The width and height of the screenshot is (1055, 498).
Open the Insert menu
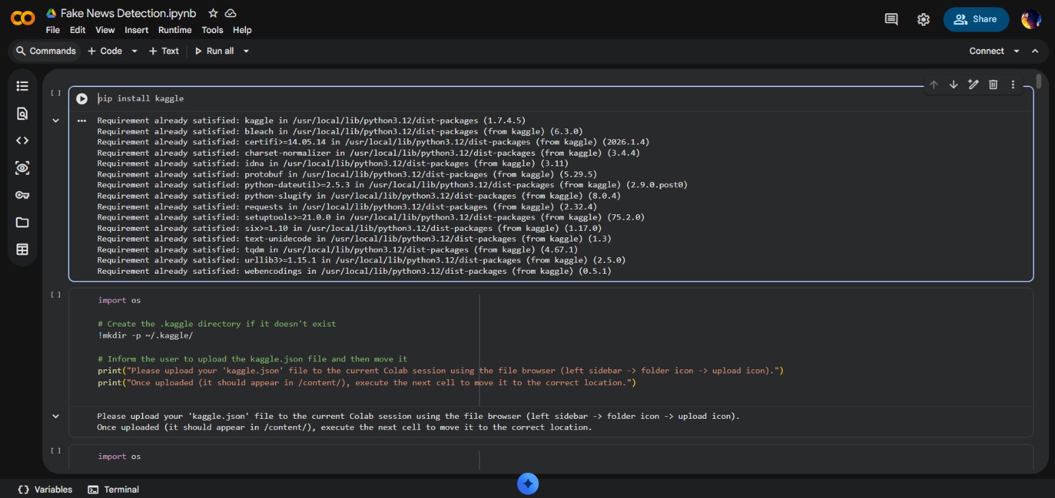pyautogui.click(x=136, y=30)
